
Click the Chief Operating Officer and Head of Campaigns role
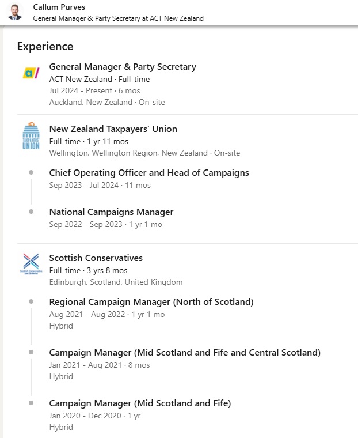(149, 173)
